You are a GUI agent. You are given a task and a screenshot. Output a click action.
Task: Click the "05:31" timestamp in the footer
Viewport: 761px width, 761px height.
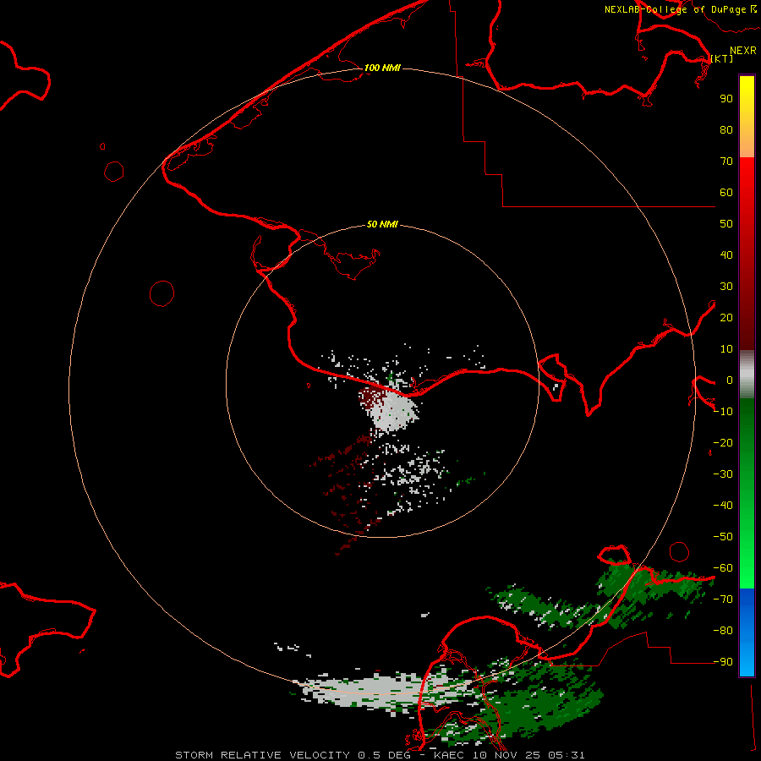pos(567,755)
